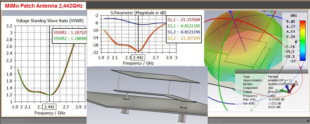
Task: Select the VSWR1 legend entry
Action: tap(70, 33)
